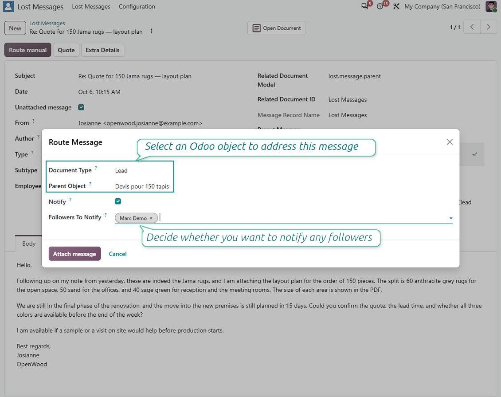
Task: Click the Open Document button
Action: coord(276,28)
